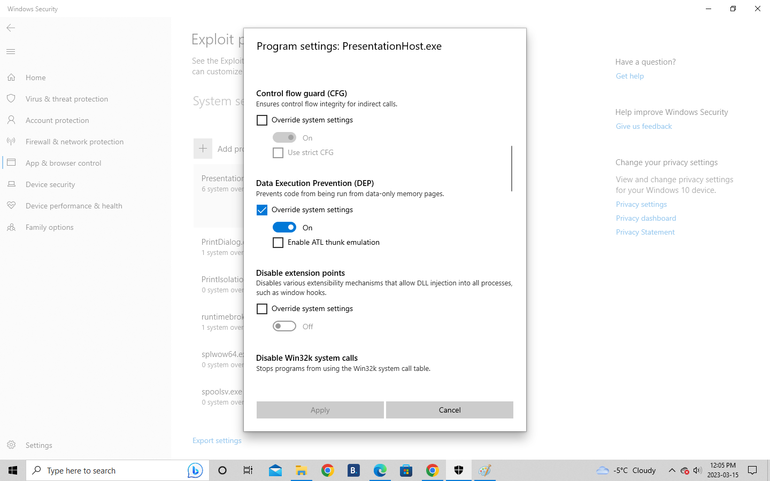Click the Device security laptop icon
The image size is (770, 481).
(x=11, y=184)
